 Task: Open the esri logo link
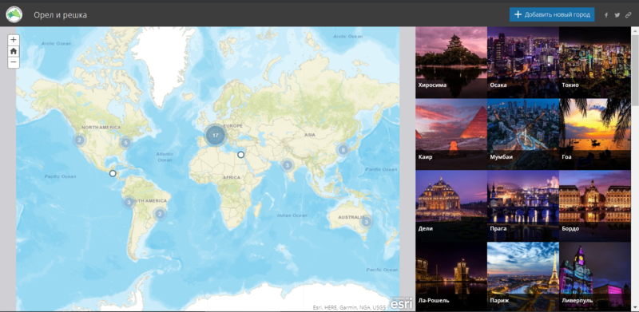[401, 303]
